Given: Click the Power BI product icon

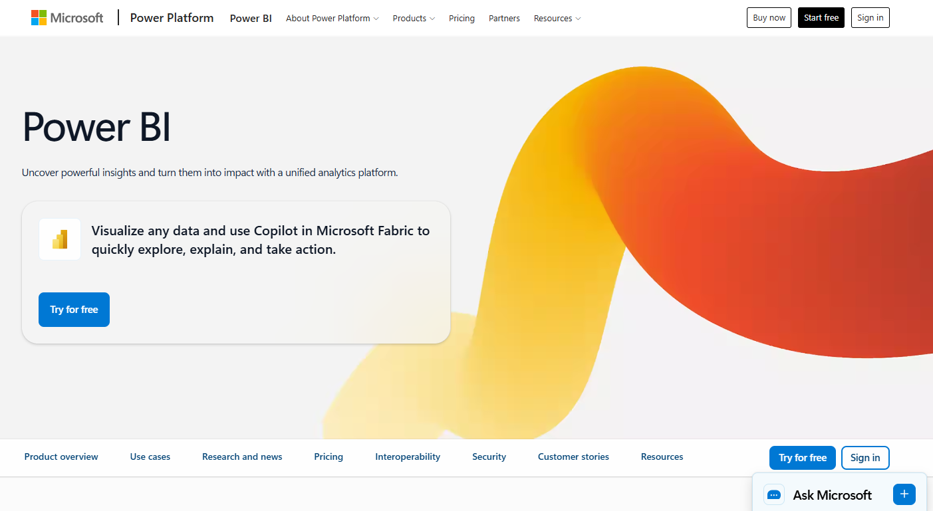Looking at the screenshot, I should pyautogui.click(x=60, y=239).
